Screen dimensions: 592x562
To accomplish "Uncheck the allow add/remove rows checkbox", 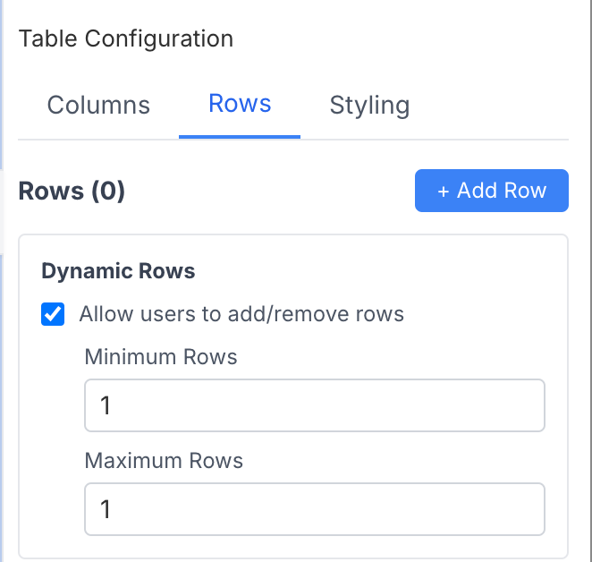I will click(x=54, y=314).
